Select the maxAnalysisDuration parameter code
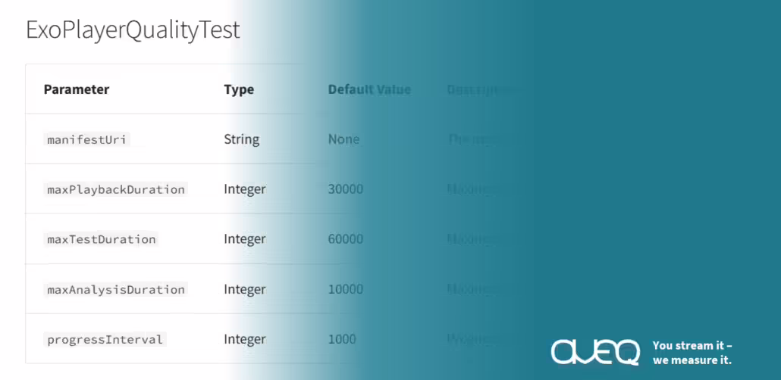781x380 pixels. 115,289
